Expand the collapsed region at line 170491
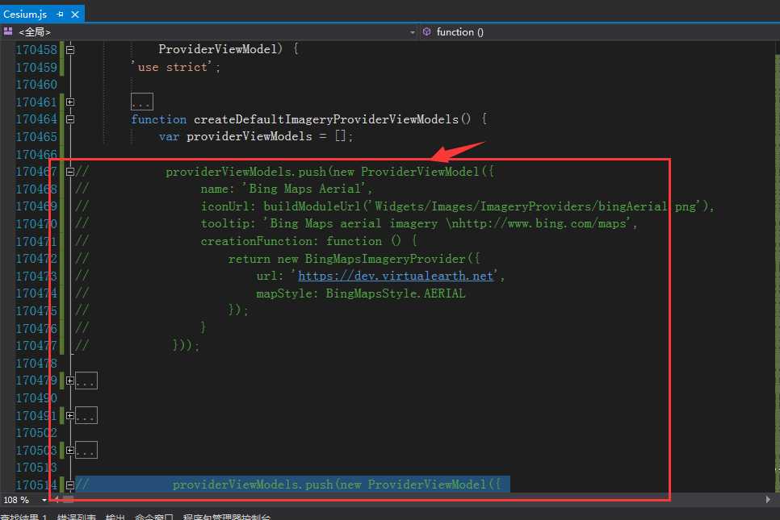Viewport: 780px width, 520px height. (70, 416)
